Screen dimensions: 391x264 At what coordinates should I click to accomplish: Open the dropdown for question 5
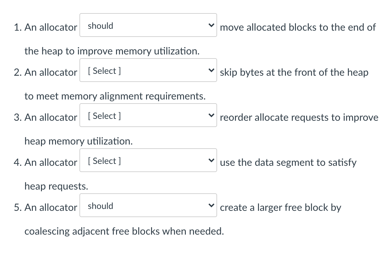[x=148, y=205]
